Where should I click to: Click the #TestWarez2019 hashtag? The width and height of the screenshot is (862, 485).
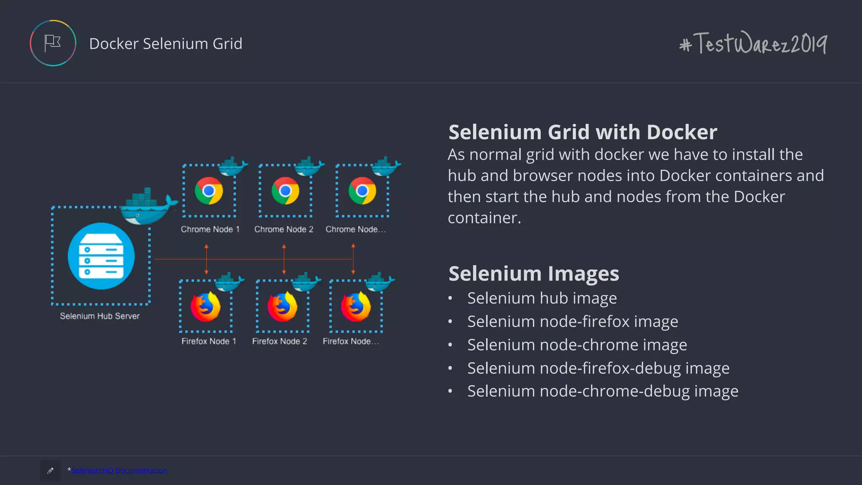click(x=753, y=43)
